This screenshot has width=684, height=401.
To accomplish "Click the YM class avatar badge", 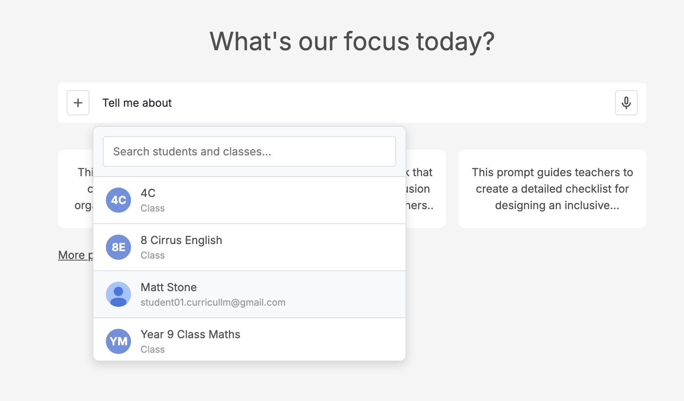I will point(118,341).
